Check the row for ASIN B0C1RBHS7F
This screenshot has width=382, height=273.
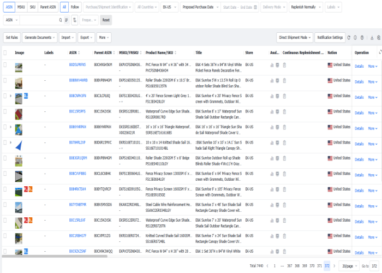pos(5,236)
